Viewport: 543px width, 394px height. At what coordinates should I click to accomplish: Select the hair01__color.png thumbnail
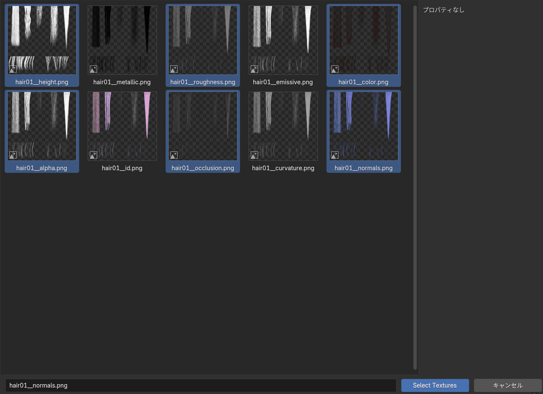[x=363, y=40]
